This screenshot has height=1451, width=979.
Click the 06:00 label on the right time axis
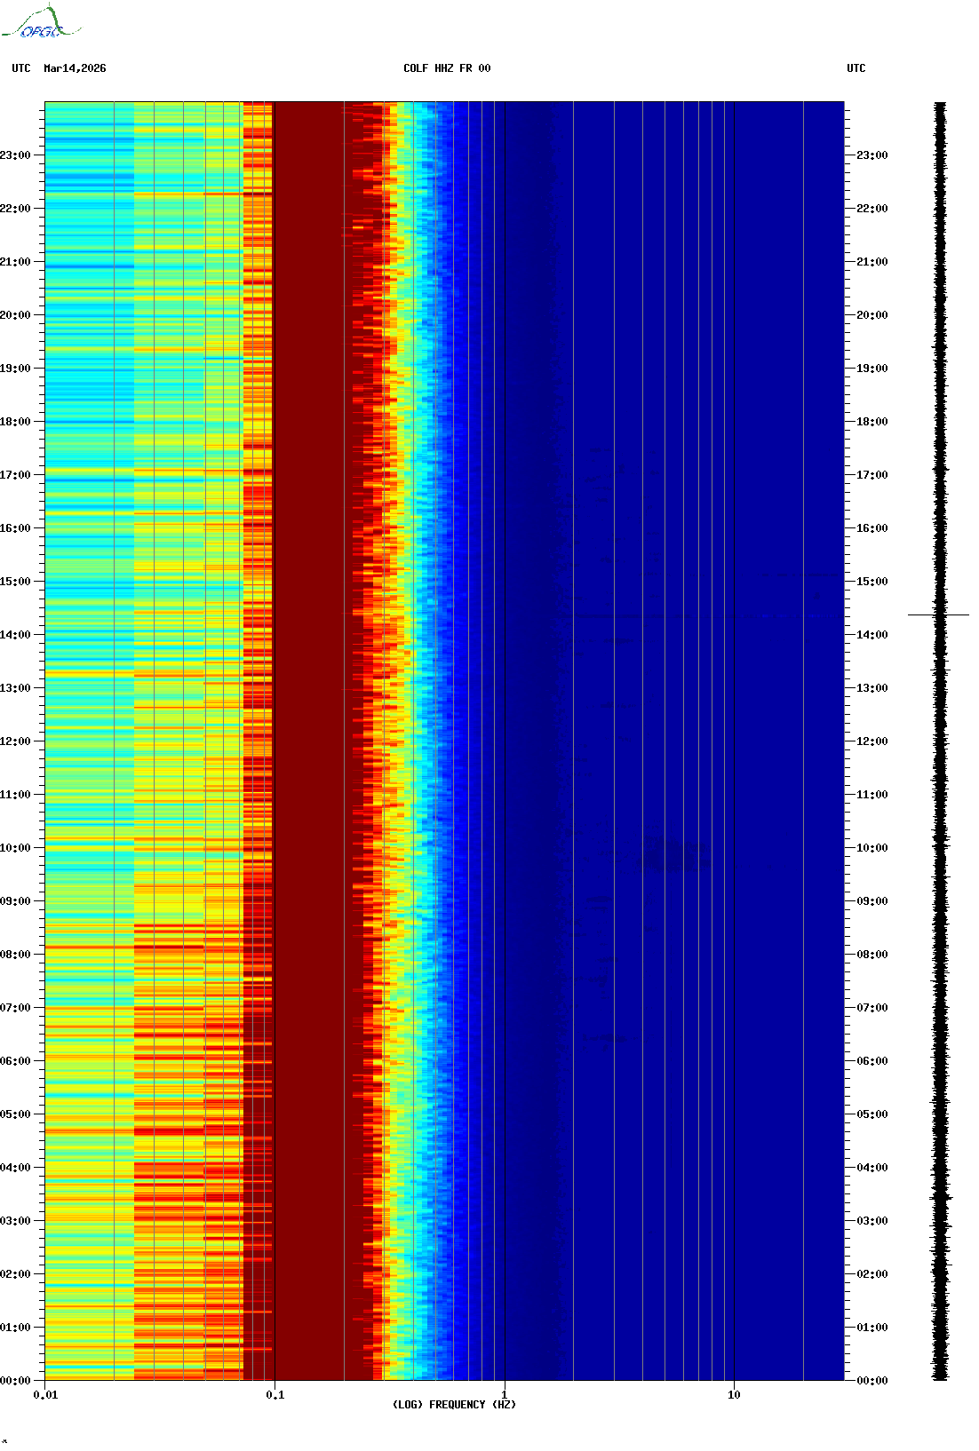point(872,1061)
